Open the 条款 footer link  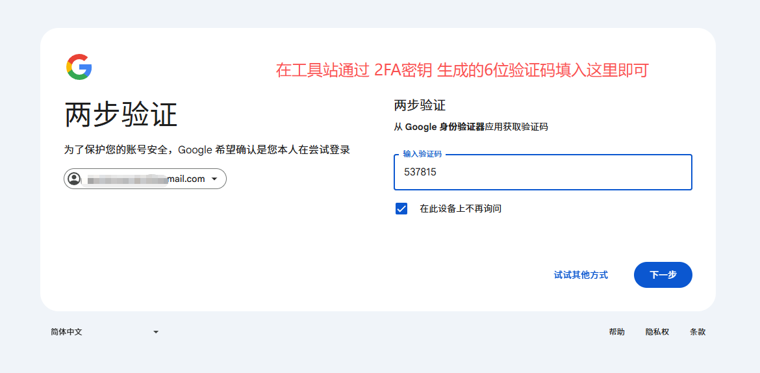[x=698, y=332]
